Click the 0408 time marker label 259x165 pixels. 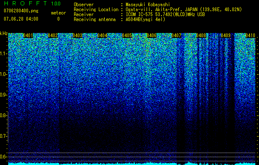coord(201,35)
